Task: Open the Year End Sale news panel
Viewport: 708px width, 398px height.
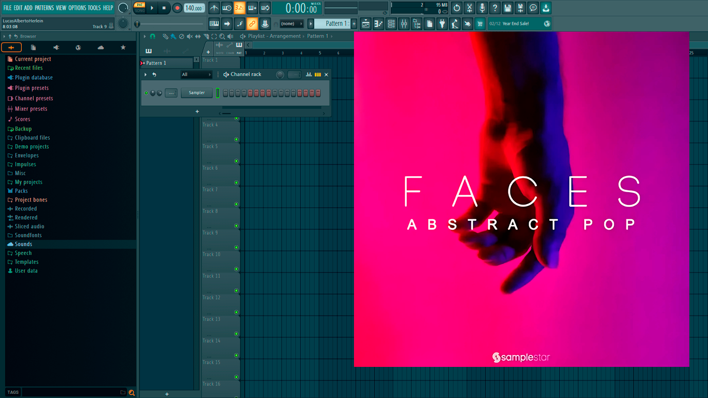Action: [519, 23]
